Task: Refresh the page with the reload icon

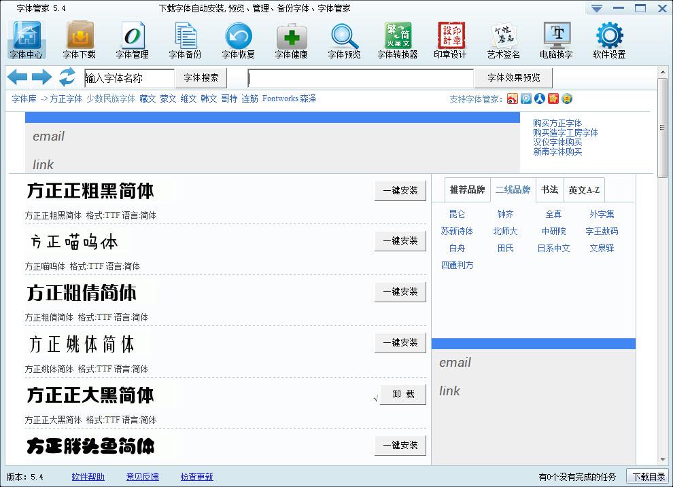Action: click(67, 77)
